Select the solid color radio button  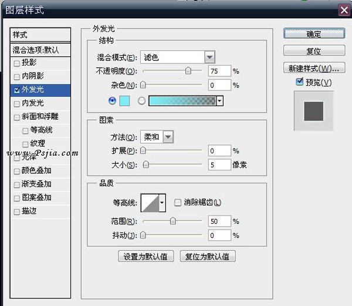pyautogui.click(x=112, y=100)
